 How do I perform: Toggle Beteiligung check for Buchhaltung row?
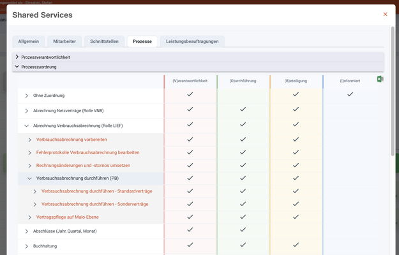(x=296, y=245)
